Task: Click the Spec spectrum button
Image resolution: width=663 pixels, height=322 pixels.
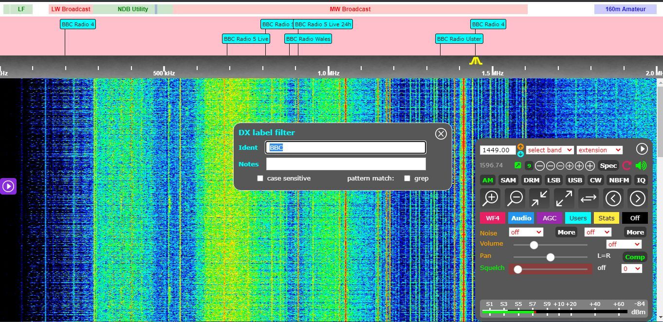Action: (608, 166)
